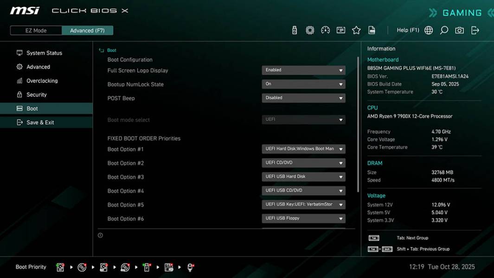Open the hardware monitor gauge icon

click(x=325, y=30)
